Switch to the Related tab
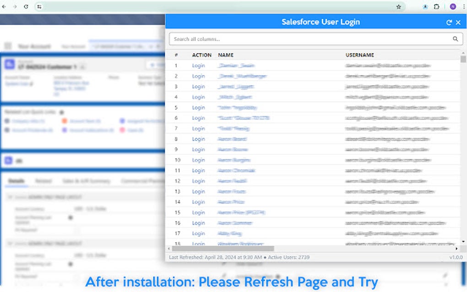 pos(43,181)
